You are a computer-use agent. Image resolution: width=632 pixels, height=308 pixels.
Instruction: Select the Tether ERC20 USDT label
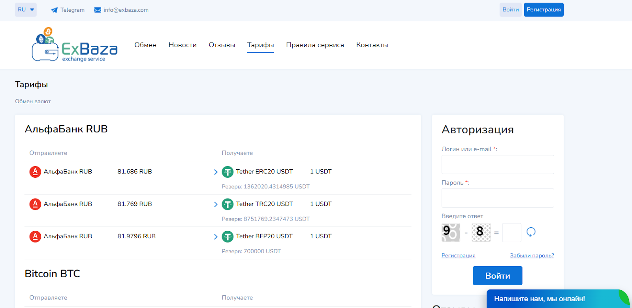[264, 172]
